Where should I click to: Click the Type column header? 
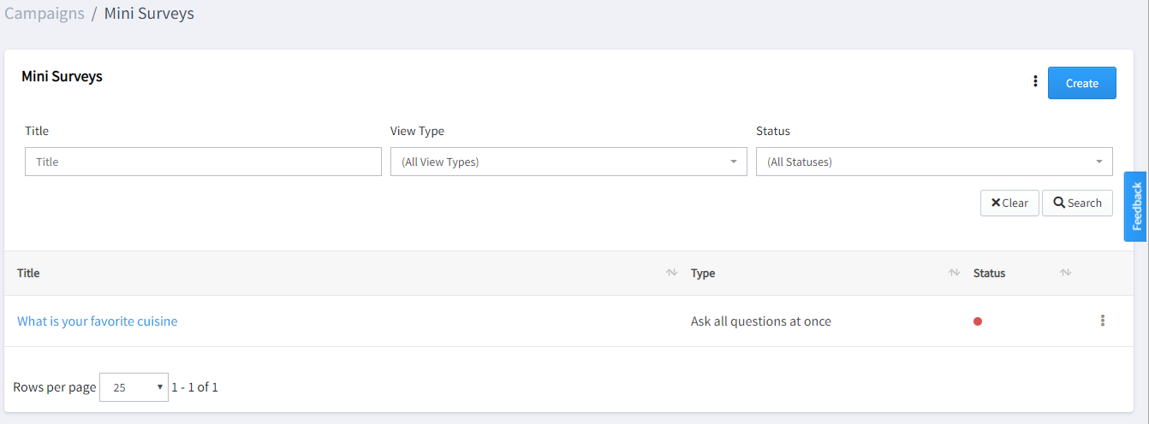[x=703, y=273]
